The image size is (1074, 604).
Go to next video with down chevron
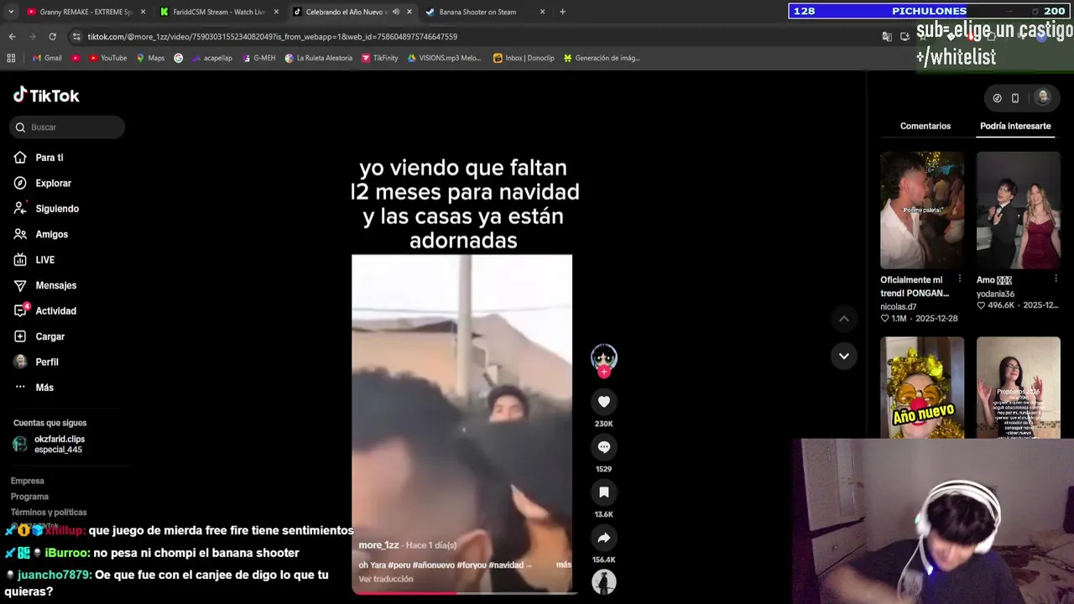844,356
